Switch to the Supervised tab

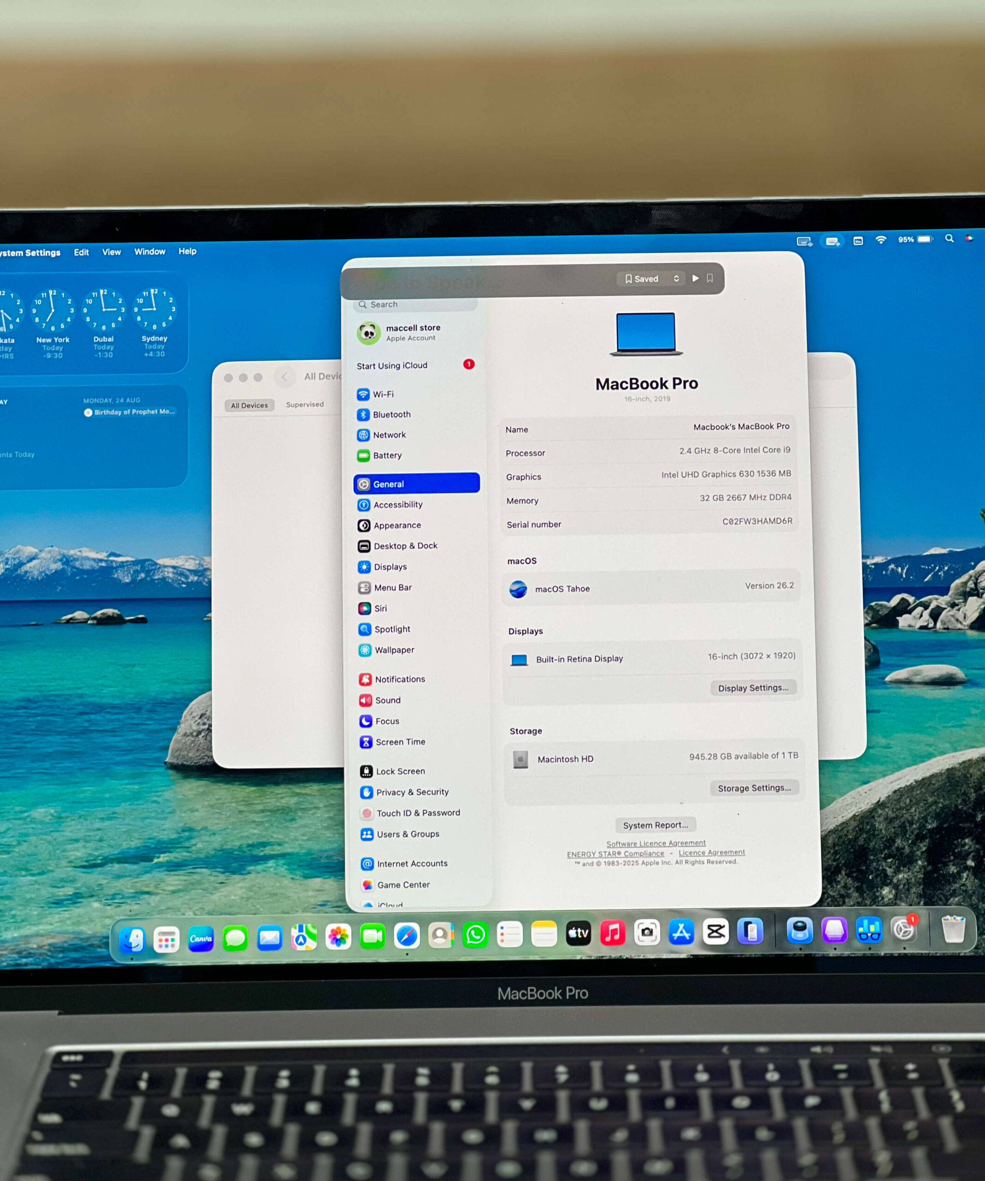(305, 404)
